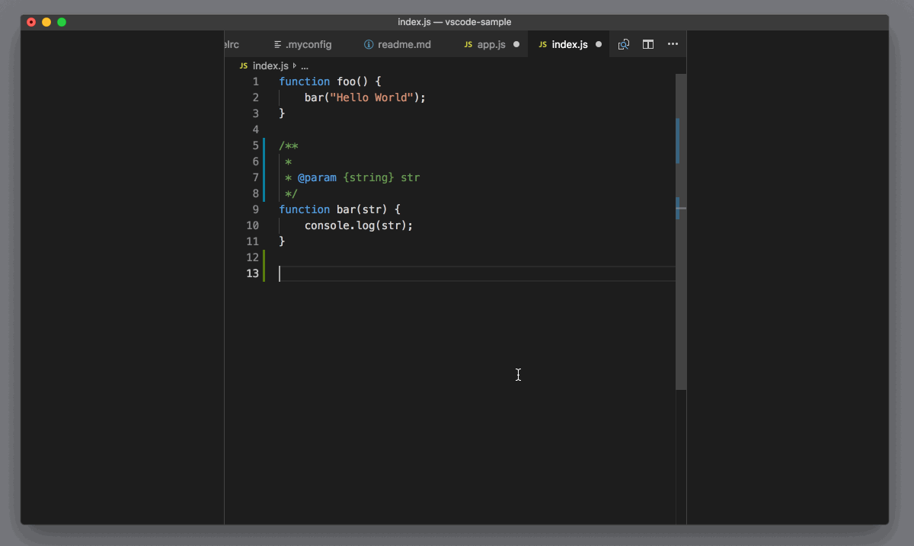The width and height of the screenshot is (914, 546).
Task: Click the unsaved dot on index.js tab
Action: (599, 44)
